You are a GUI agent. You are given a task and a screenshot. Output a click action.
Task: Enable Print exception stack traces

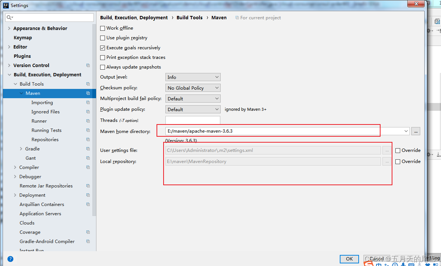pyautogui.click(x=103, y=57)
